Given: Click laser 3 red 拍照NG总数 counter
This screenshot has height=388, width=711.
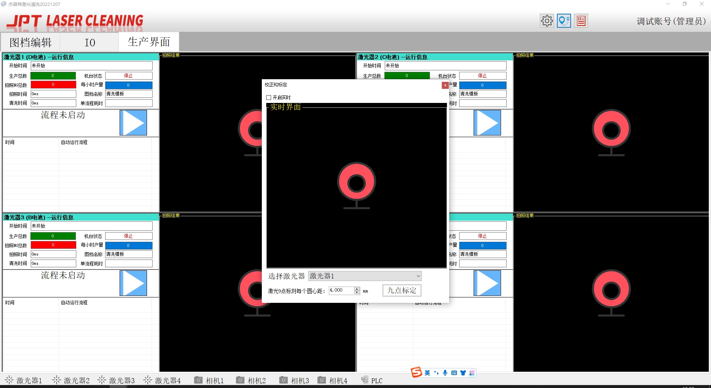Looking at the screenshot, I should pos(53,245).
